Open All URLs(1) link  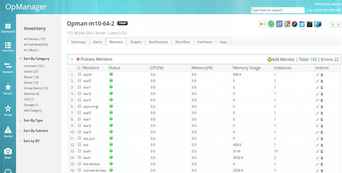pyautogui.click(x=31, y=50)
